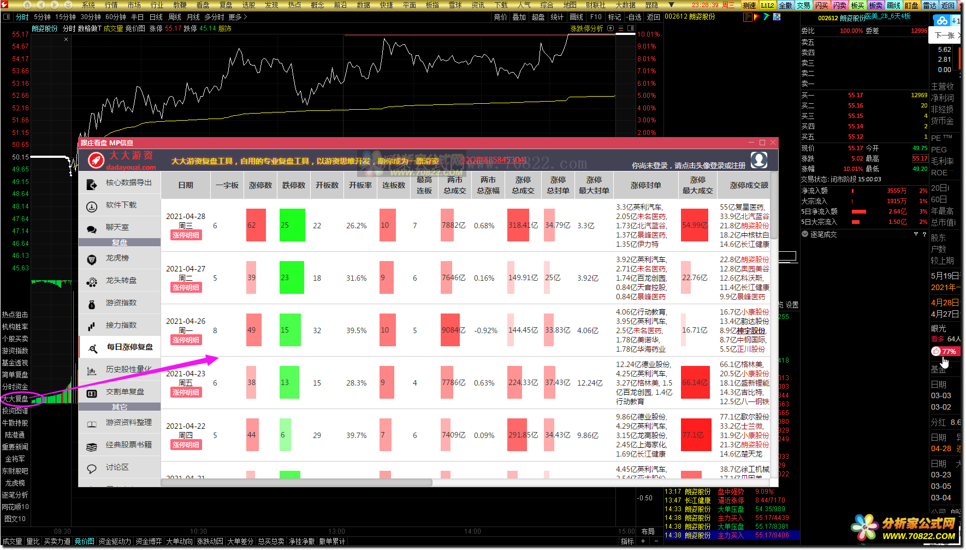
Task: Click the user avatar to log in
Action: [x=759, y=160]
